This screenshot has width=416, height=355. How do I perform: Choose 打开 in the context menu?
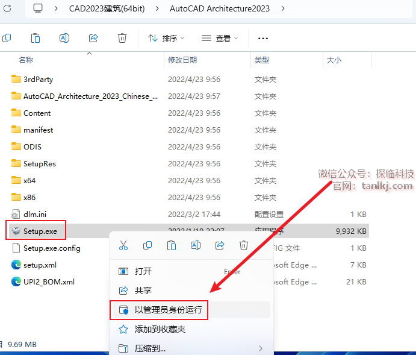(x=191, y=271)
